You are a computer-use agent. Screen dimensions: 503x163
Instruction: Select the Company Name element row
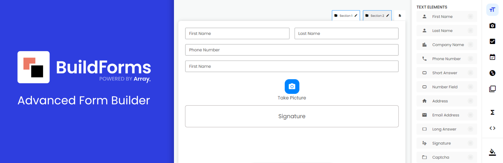point(447,45)
